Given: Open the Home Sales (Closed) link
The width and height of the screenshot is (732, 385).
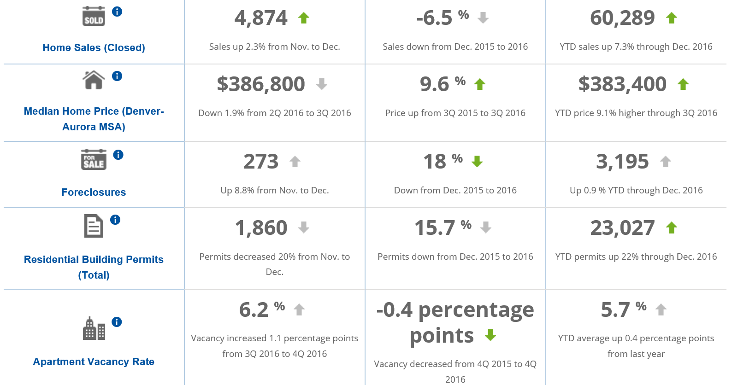Looking at the screenshot, I should coord(94,47).
